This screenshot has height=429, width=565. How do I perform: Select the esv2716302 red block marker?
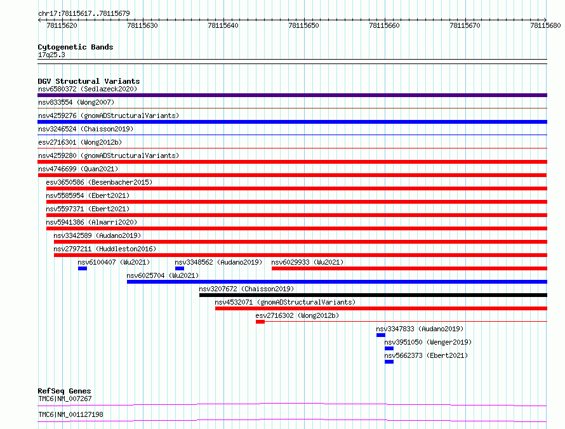click(x=260, y=322)
